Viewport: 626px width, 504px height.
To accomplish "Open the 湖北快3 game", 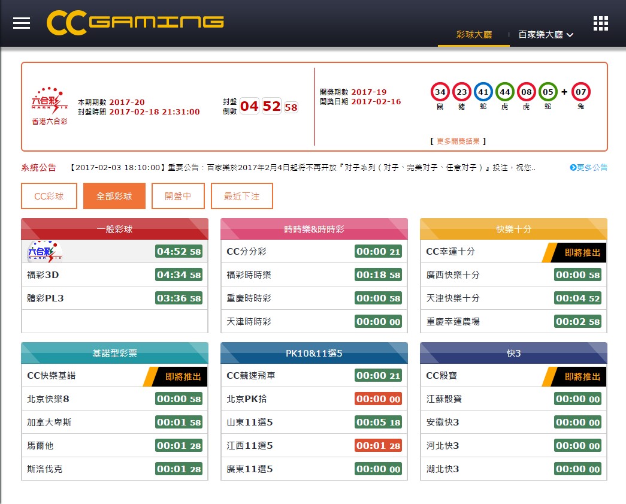I will (x=514, y=469).
